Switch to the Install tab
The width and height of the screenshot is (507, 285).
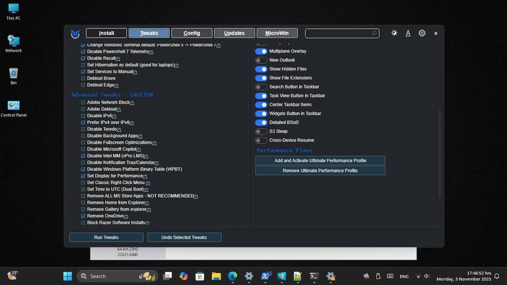tap(106, 33)
